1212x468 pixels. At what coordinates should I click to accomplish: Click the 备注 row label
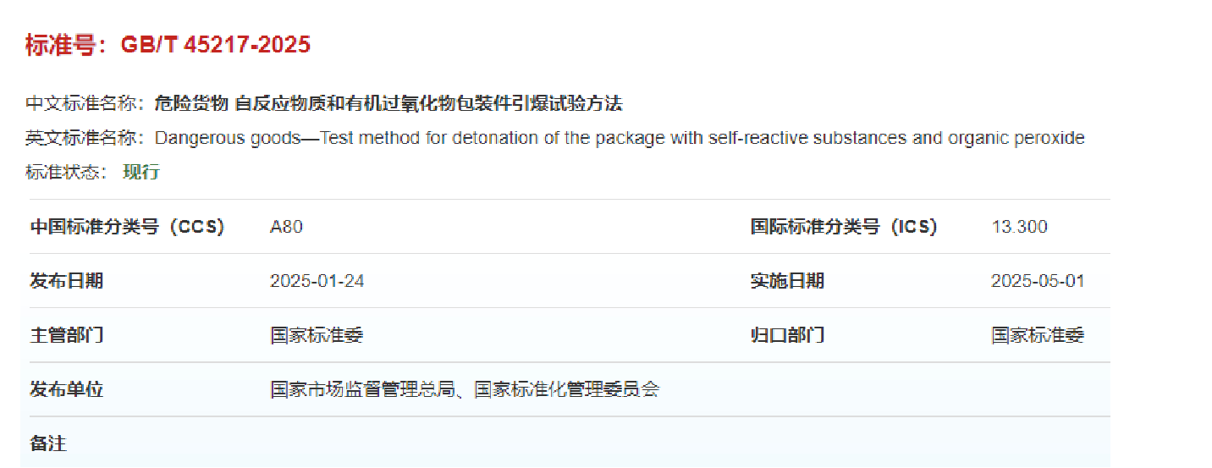pos(48,443)
